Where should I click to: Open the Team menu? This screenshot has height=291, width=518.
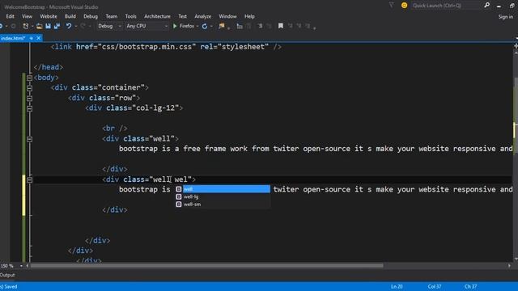(112, 16)
